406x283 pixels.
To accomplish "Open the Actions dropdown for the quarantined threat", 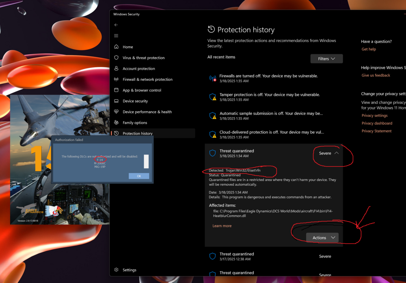I will pos(322,238).
